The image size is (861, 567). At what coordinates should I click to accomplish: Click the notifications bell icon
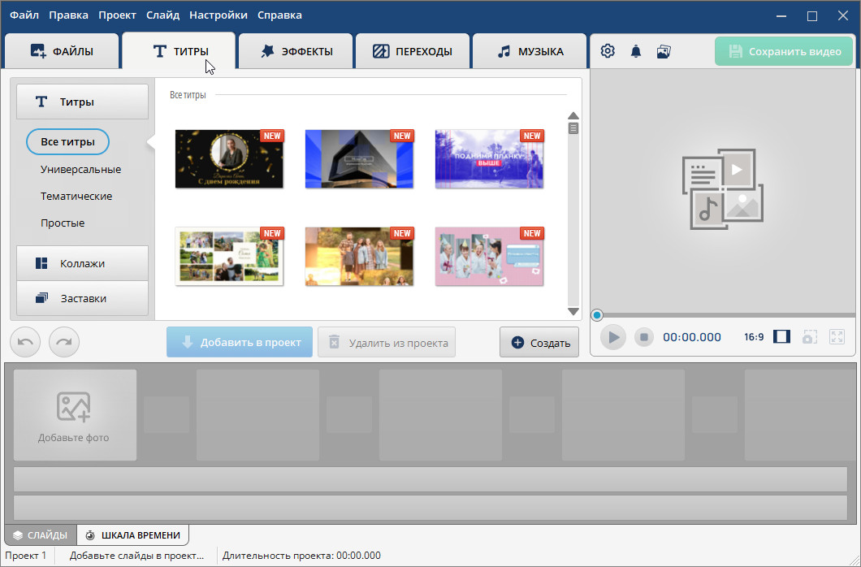[636, 51]
